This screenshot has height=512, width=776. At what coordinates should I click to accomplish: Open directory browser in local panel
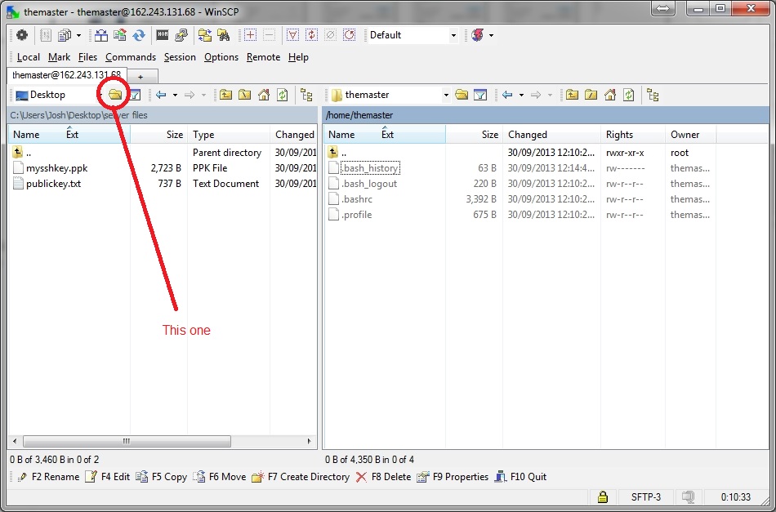point(116,95)
